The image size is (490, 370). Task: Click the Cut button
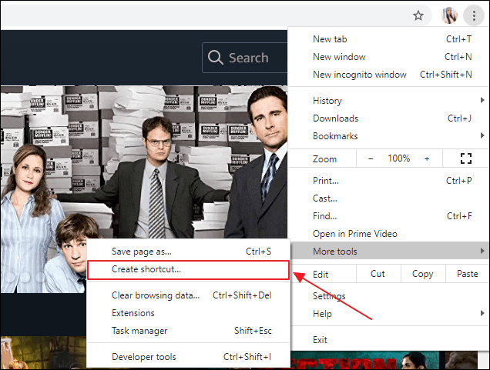pos(378,274)
